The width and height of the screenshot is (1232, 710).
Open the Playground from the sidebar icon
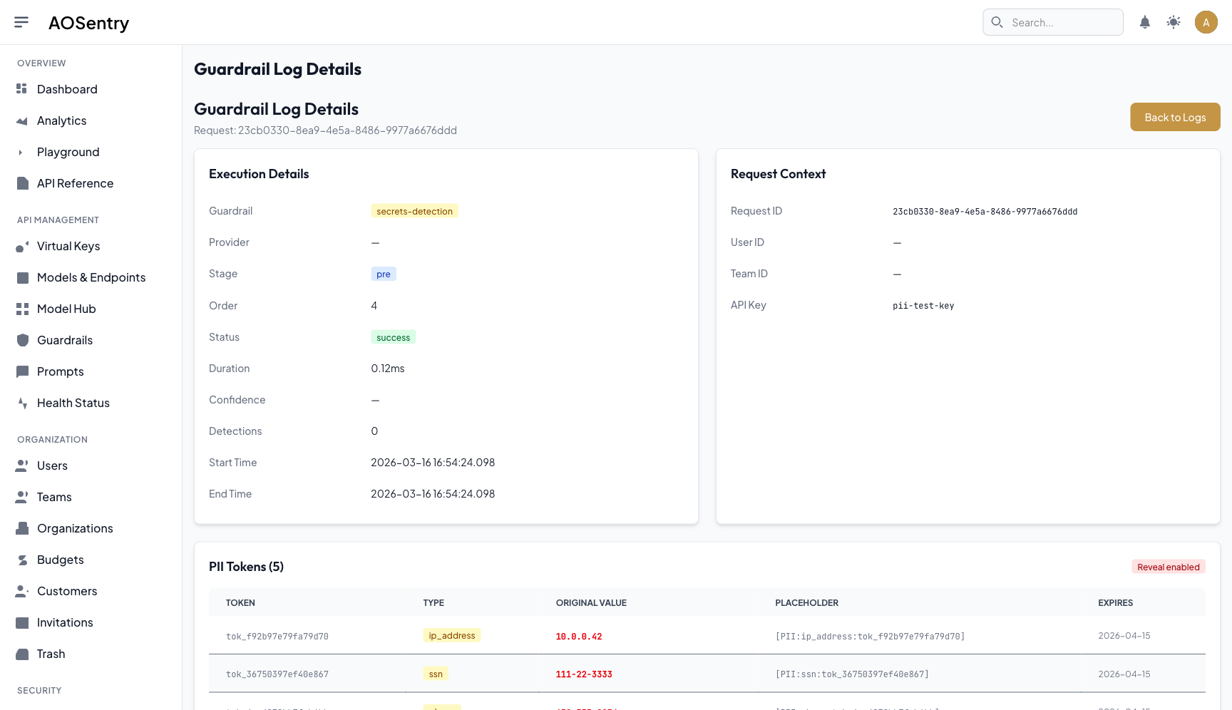click(x=22, y=152)
